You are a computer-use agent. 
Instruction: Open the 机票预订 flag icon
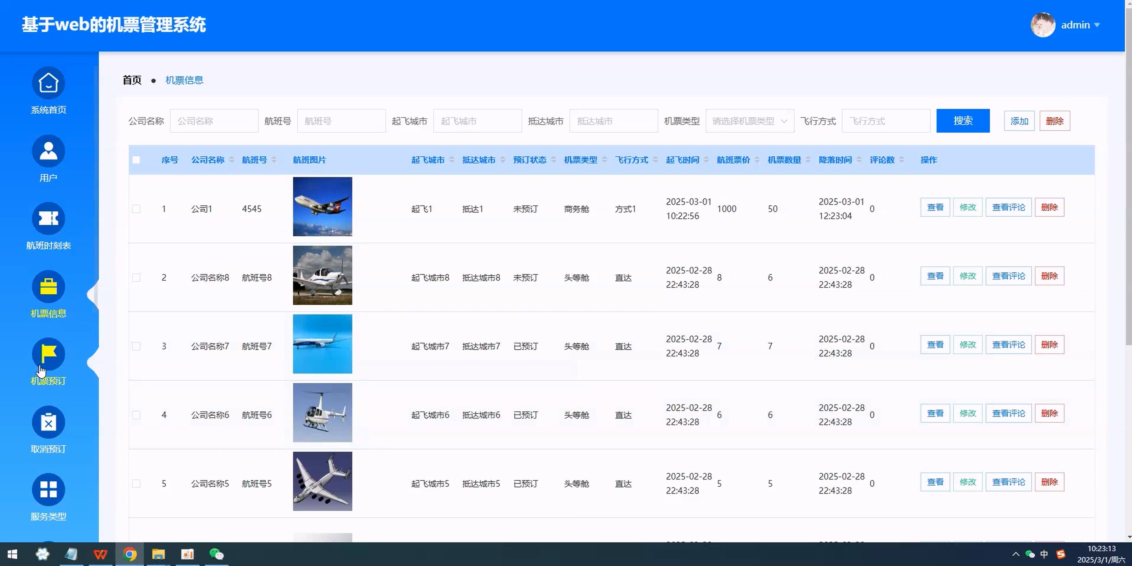[48, 354]
